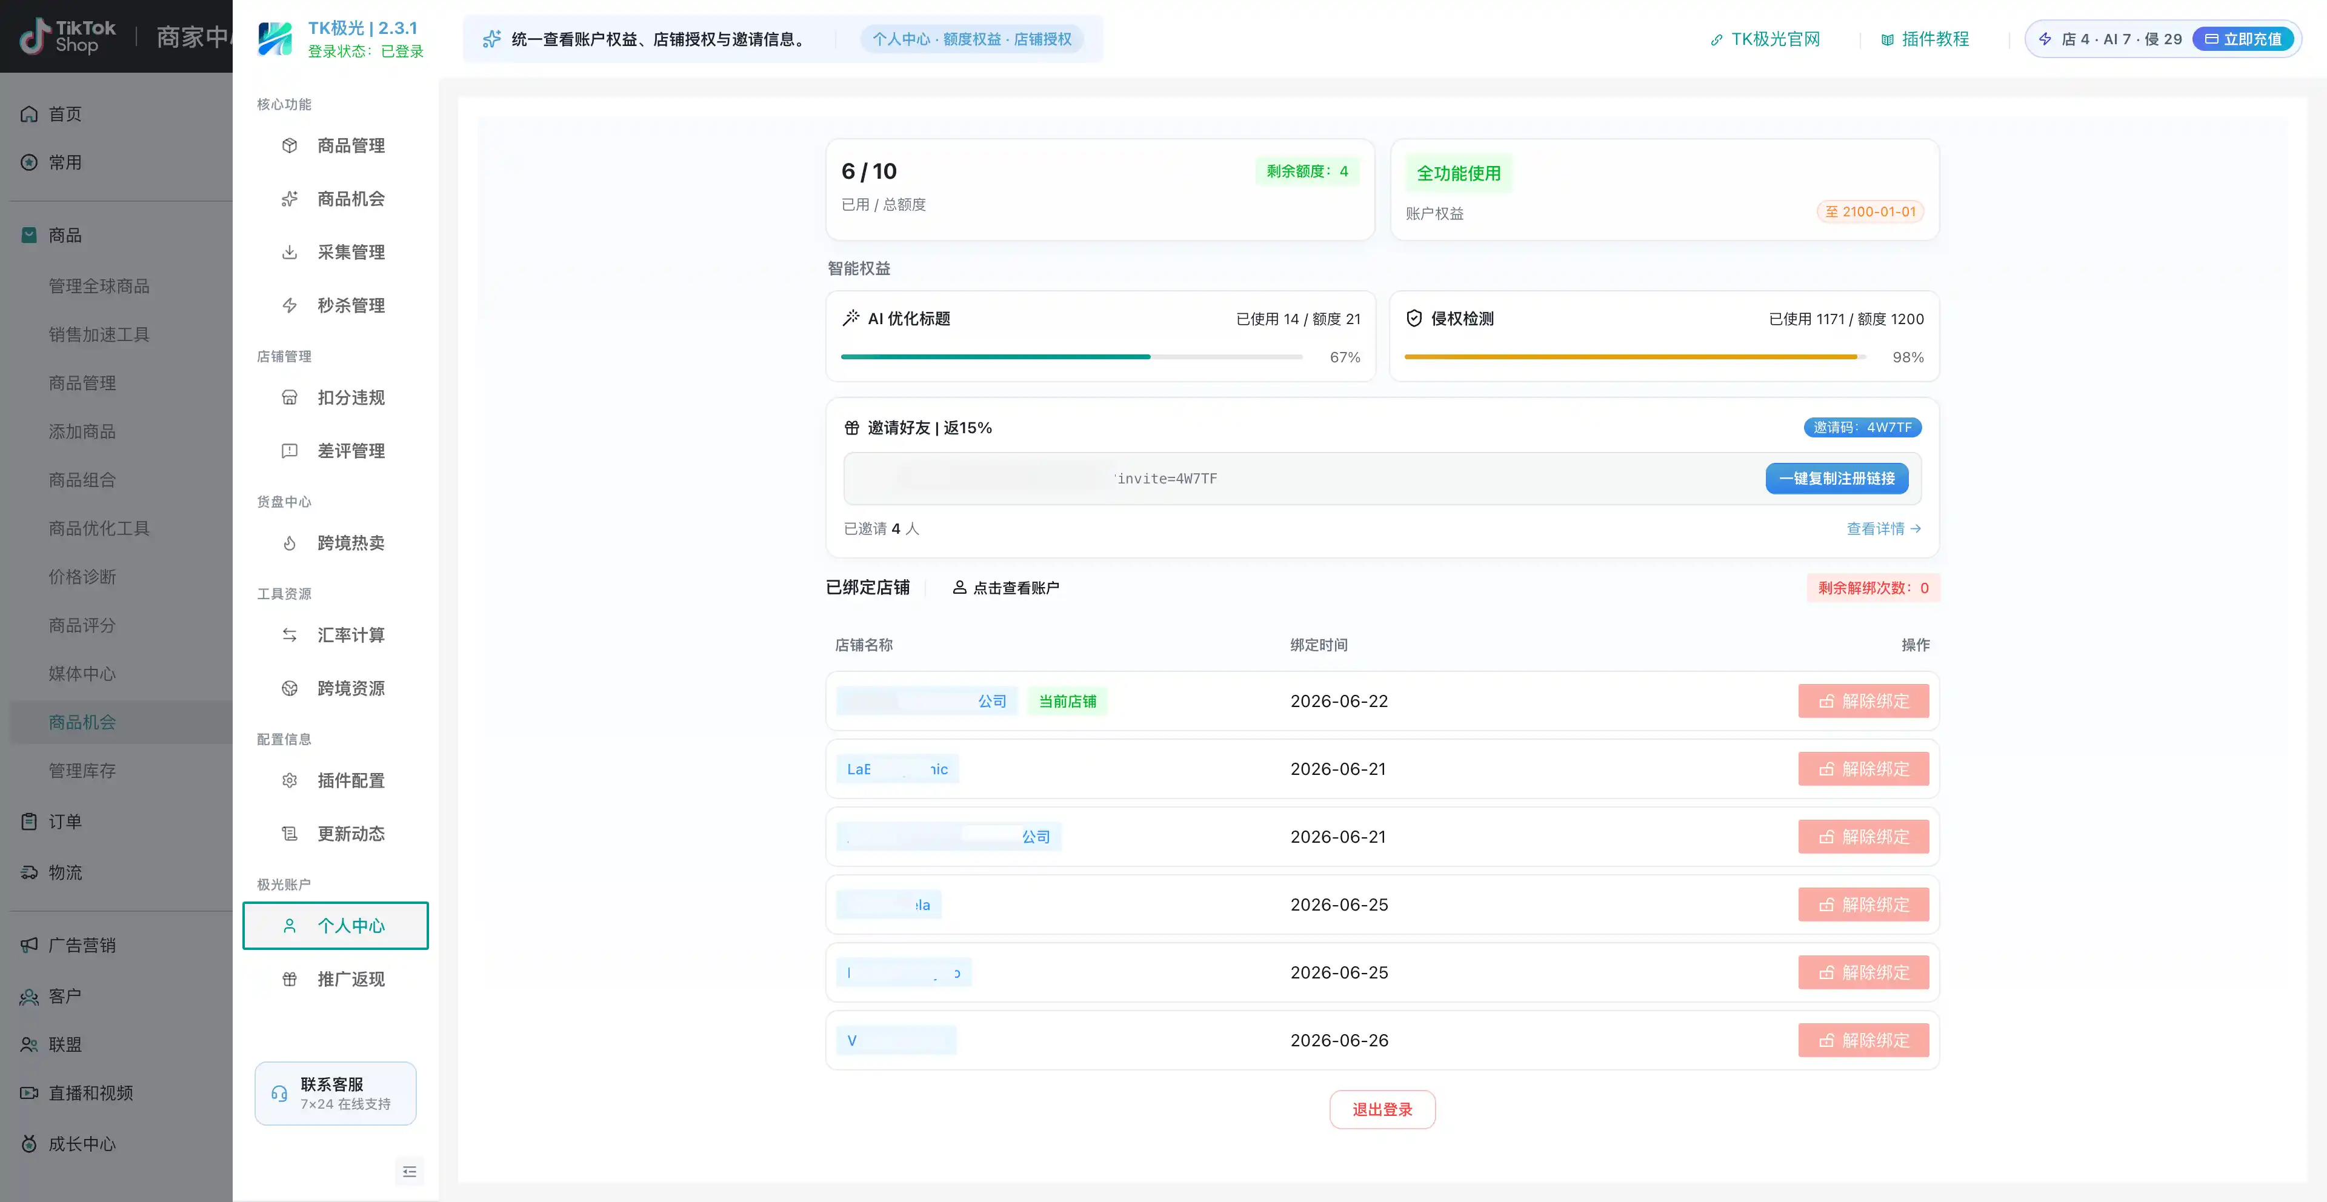
Task: Open 采集管理 menu item
Action: coord(335,252)
